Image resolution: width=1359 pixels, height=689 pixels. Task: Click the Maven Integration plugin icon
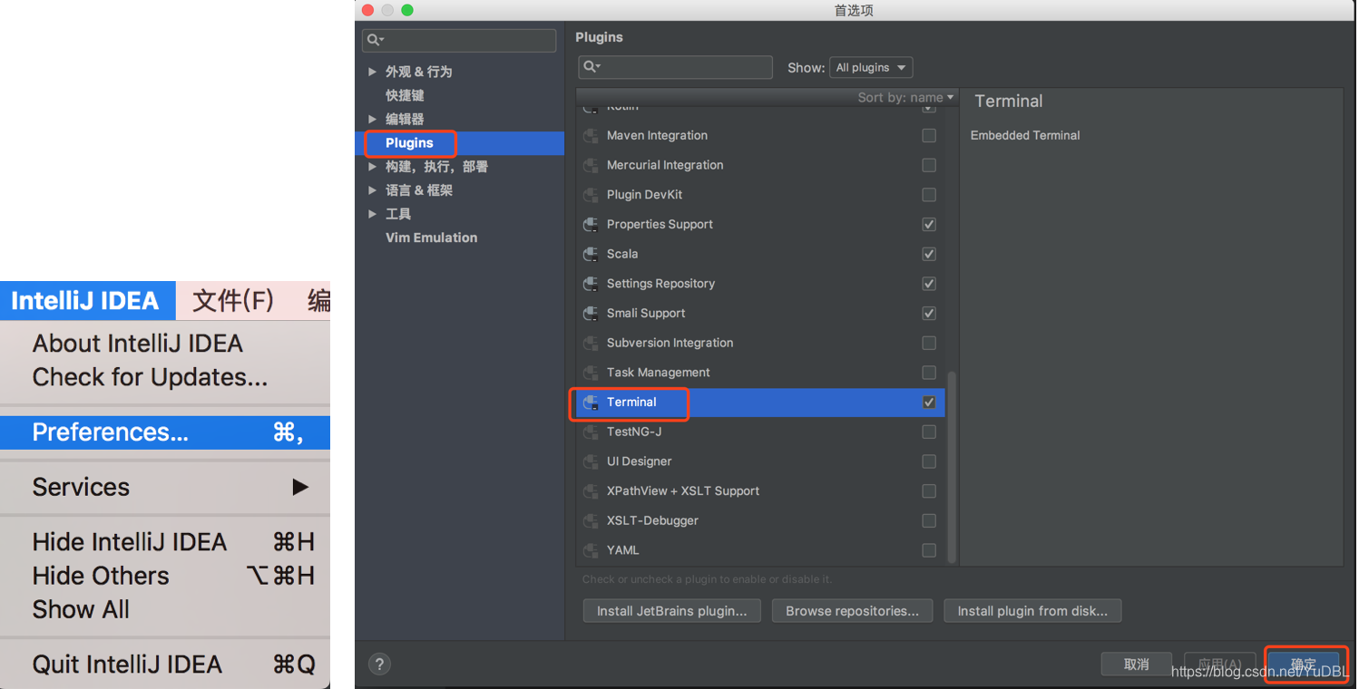tap(591, 135)
